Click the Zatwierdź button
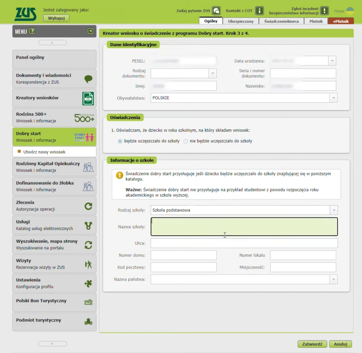This screenshot has height=353, width=362. 312,344
